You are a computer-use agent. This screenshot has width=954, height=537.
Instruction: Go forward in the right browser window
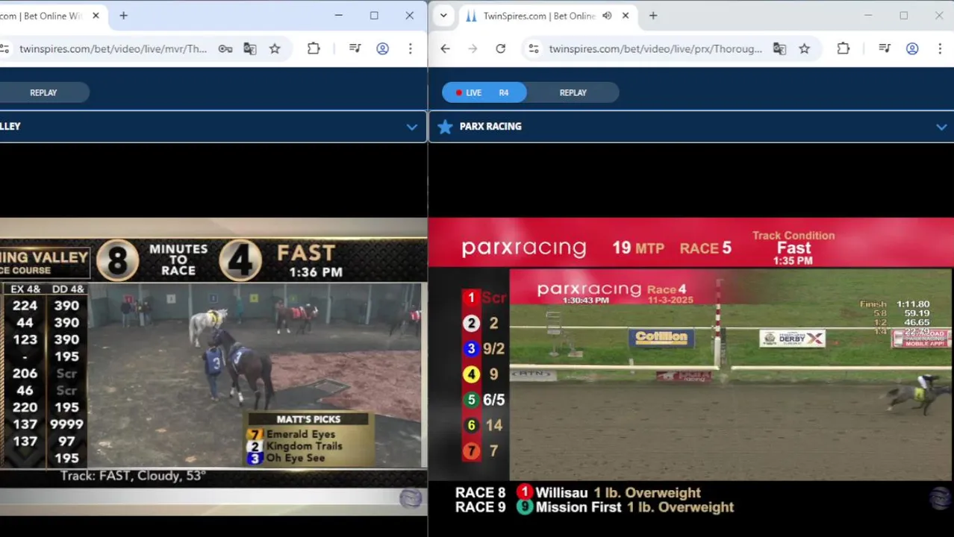473,48
